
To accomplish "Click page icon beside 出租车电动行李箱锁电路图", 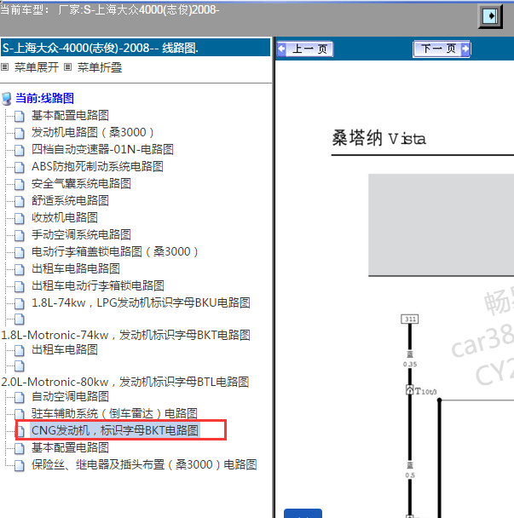I will (19, 287).
